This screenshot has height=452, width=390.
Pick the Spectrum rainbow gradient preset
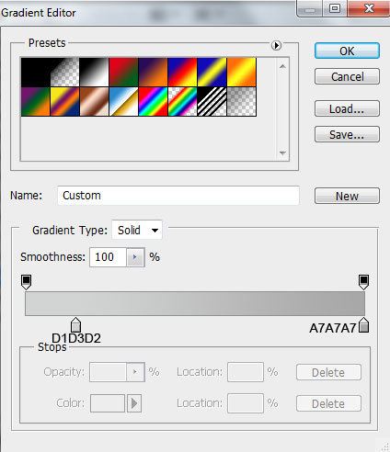pos(153,102)
